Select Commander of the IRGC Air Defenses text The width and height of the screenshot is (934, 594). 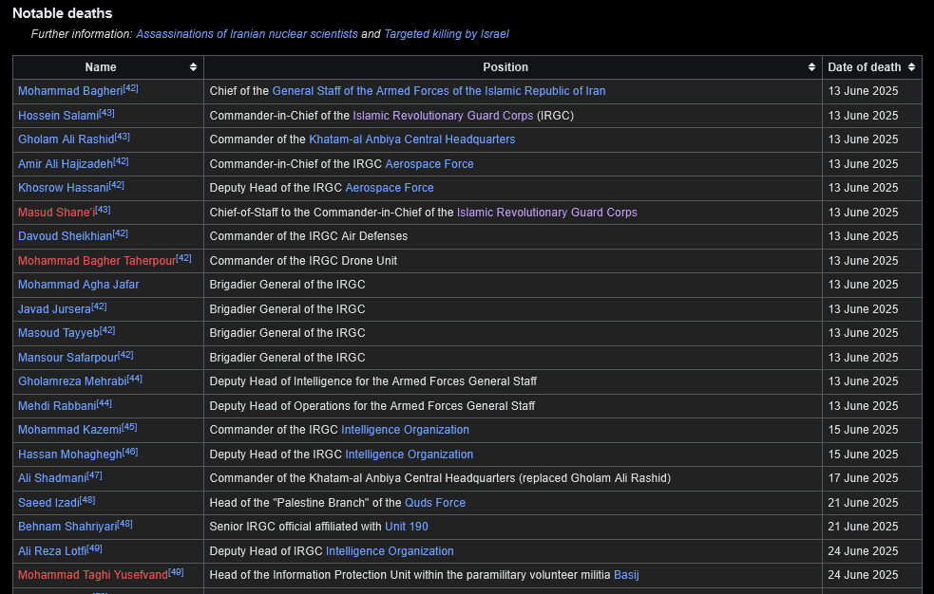[x=309, y=236]
